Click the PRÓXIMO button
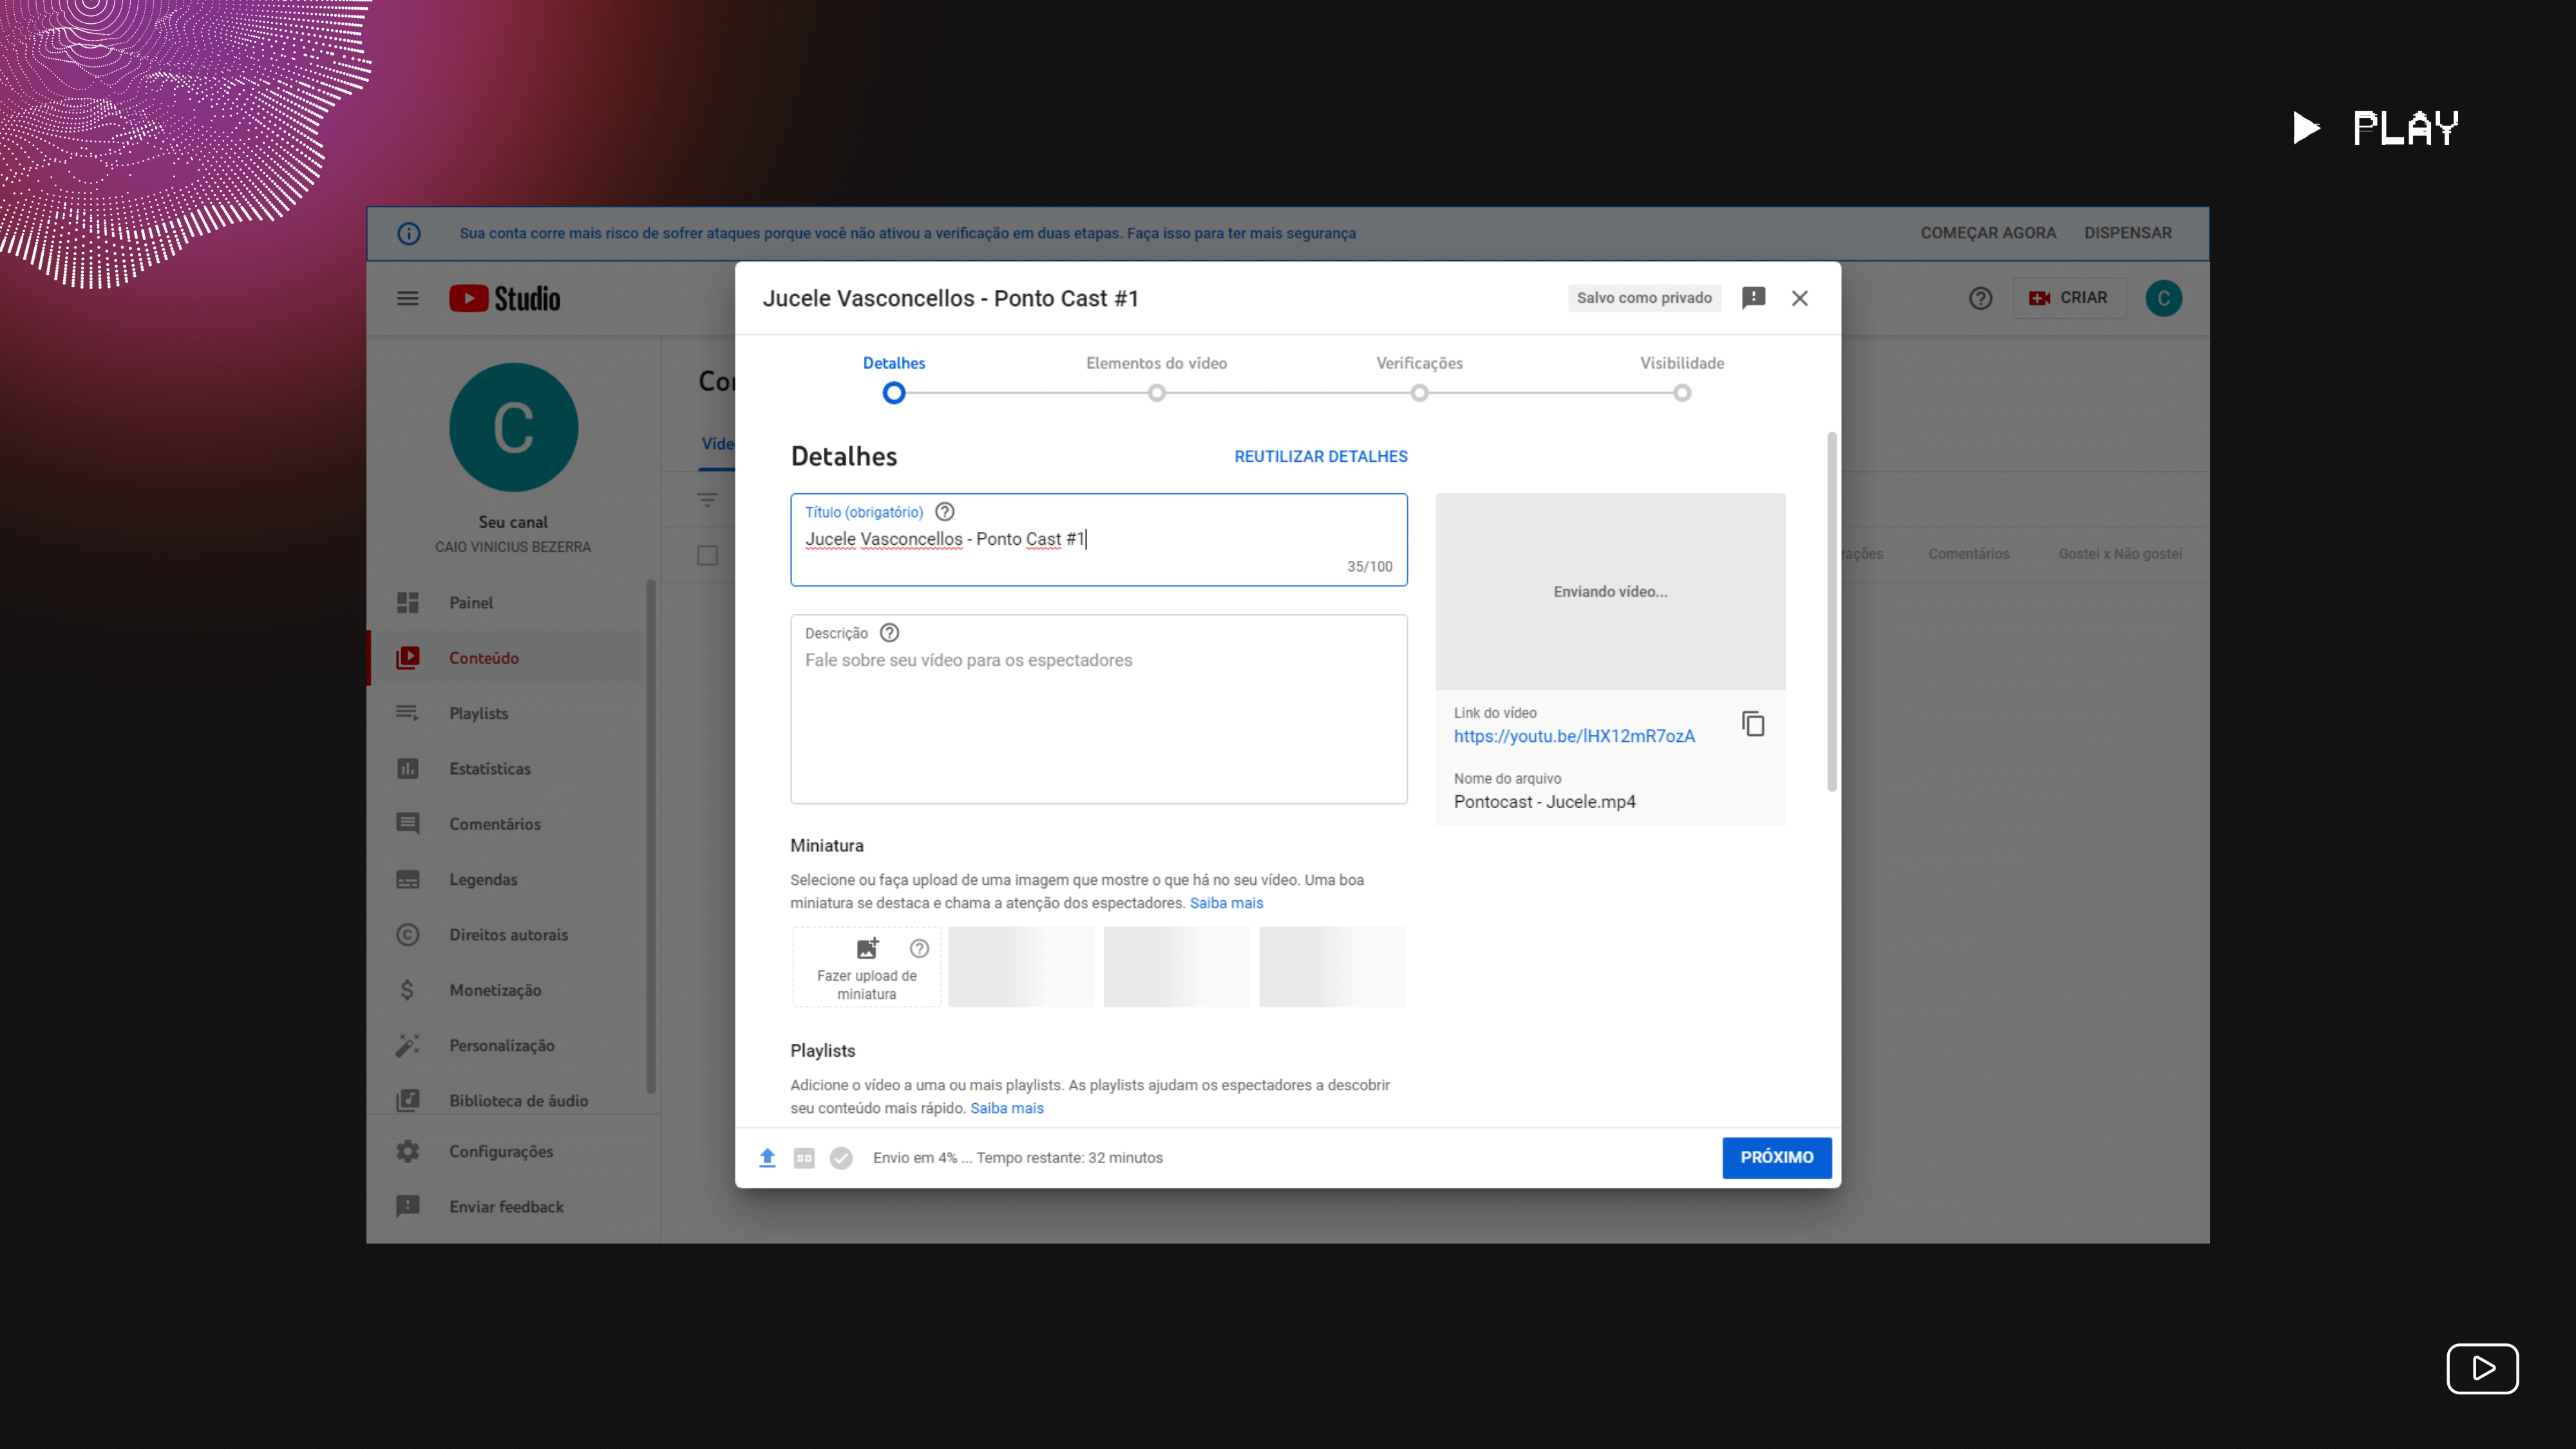The image size is (2576, 1449). pos(1776,1158)
